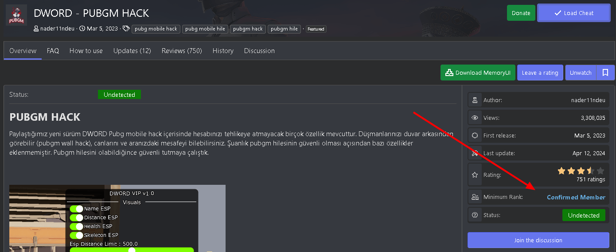Click Mar 5, 2023 first release date
Image resolution: width=616 pixels, height=252 pixels.
tap(590, 135)
